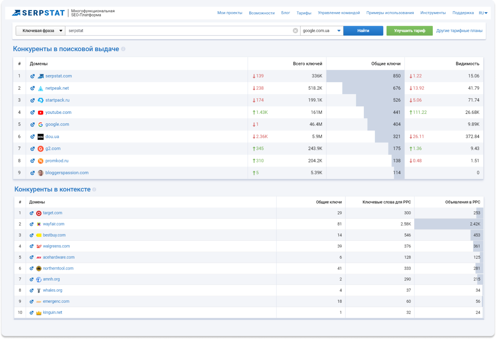Open external link icon for acehardware.com
Viewport: 496px width, 339px height.
click(32, 257)
